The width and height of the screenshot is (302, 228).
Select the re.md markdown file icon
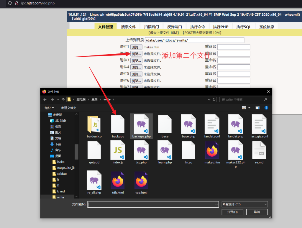point(259,150)
